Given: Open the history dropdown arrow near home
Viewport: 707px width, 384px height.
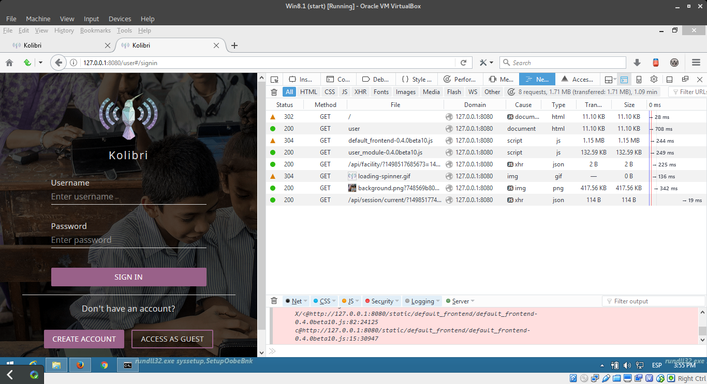Looking at the screenshot, I should 40,63.
